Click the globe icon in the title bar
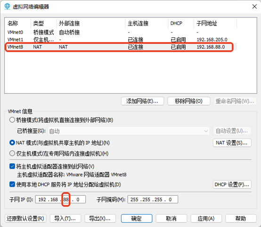261x227 pixels. pos(7,7)
